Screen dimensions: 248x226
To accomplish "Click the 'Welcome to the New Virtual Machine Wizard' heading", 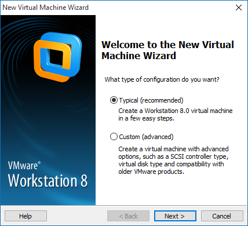I will 167,50.
